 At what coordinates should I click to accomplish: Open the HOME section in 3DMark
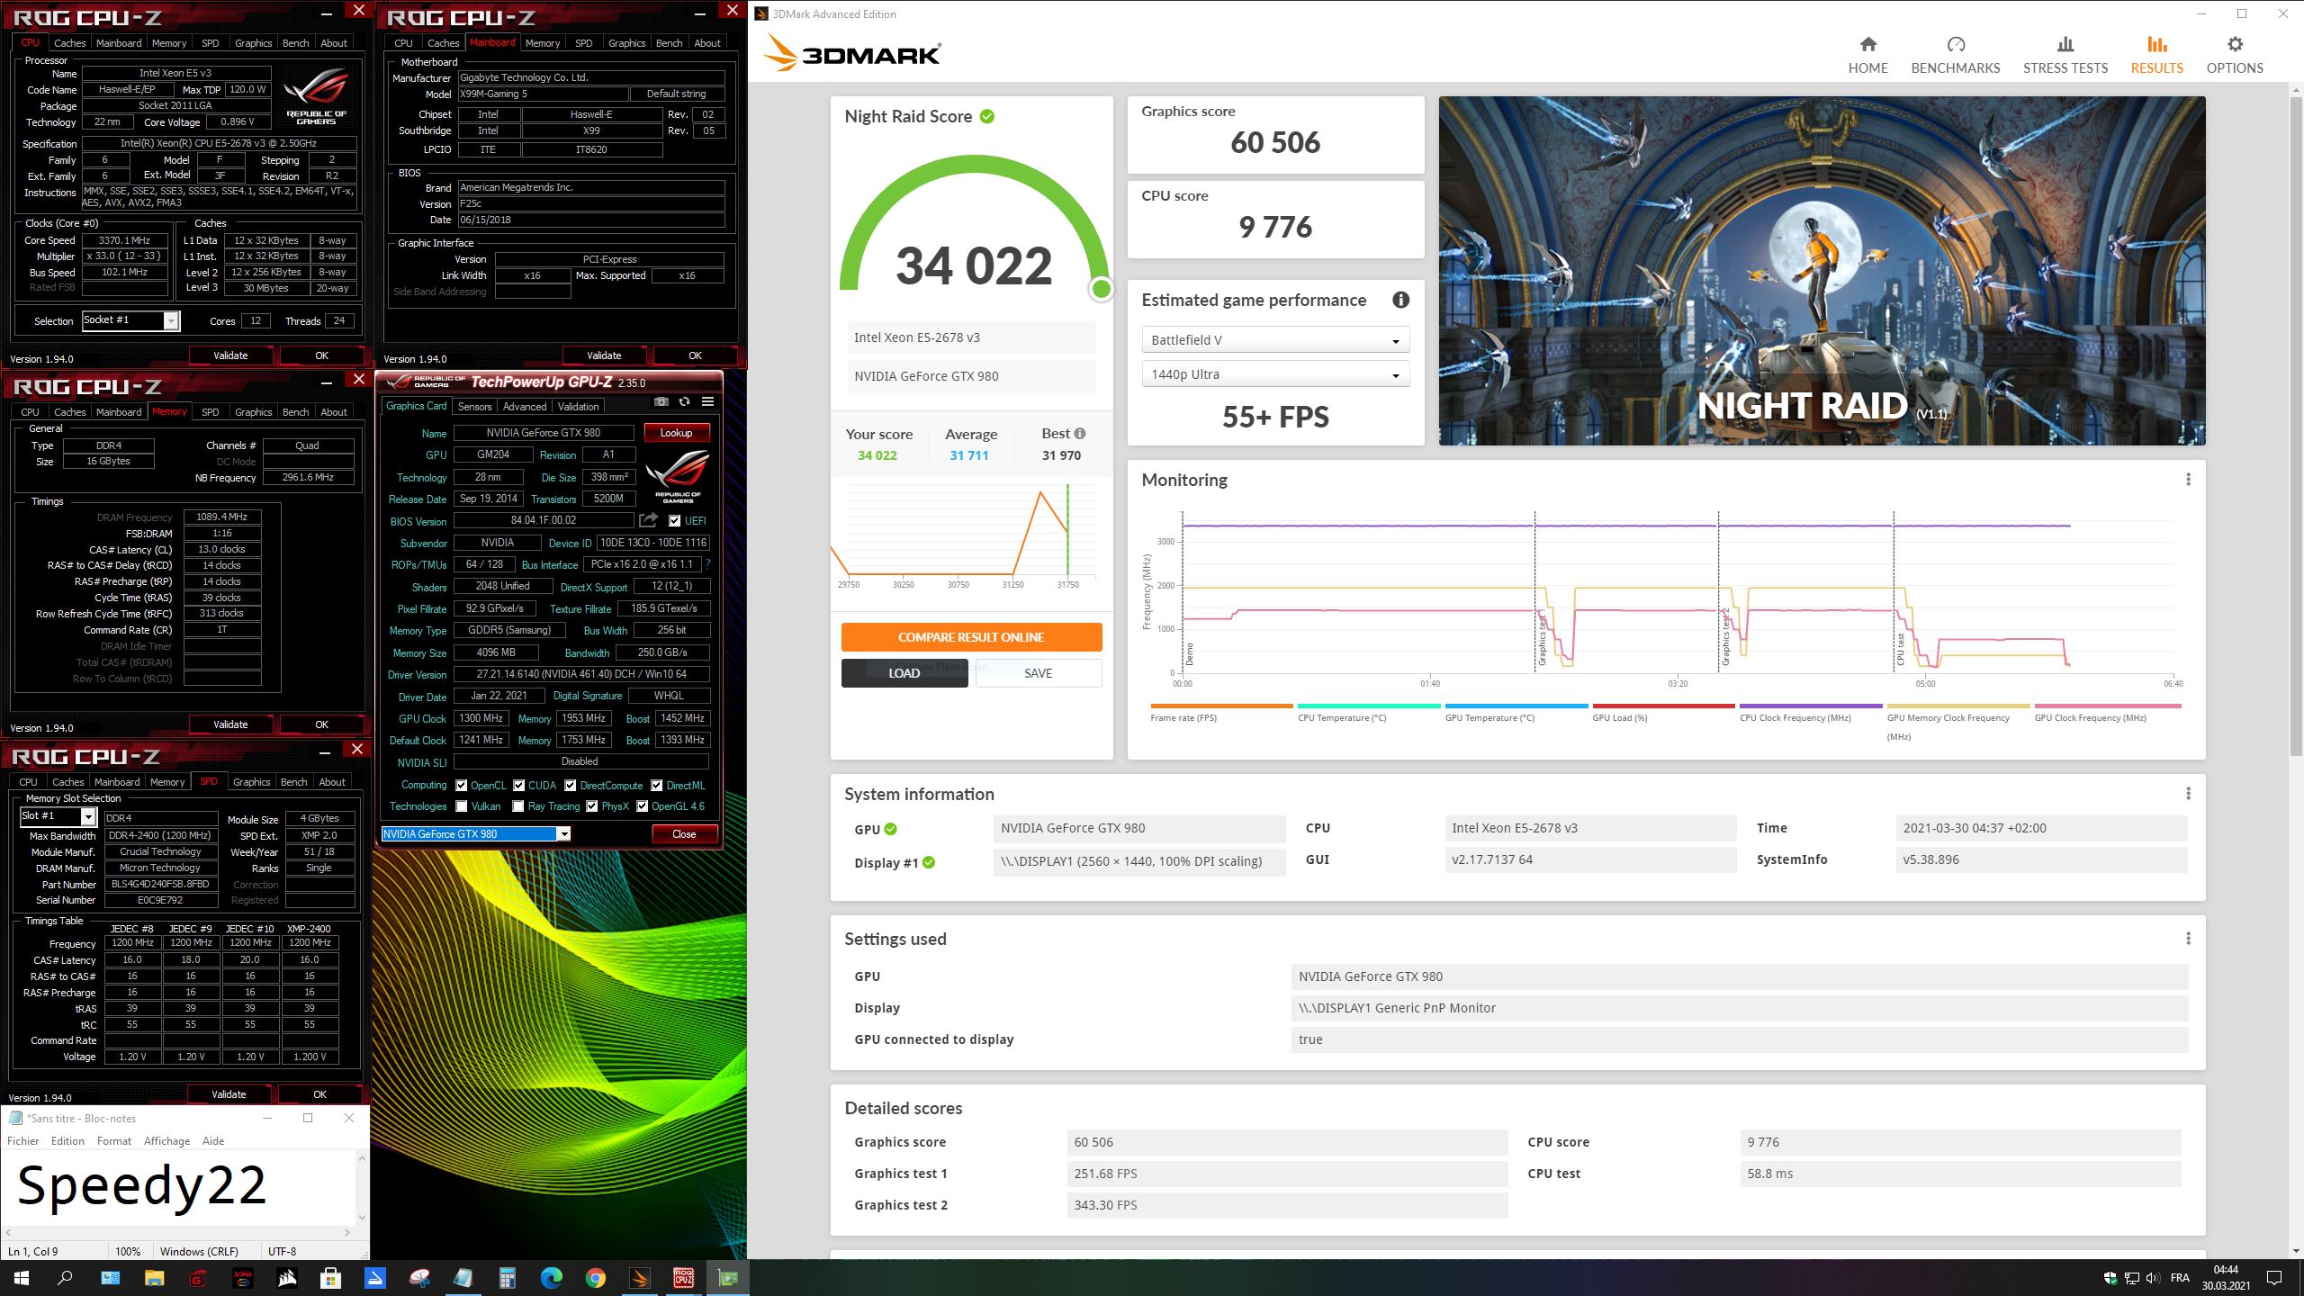tap(1867, 55)
